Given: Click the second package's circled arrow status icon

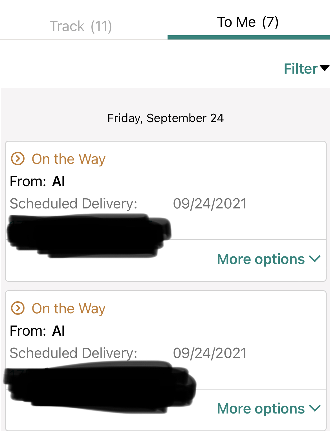Looking at the screenshot, I should (18, 308).
